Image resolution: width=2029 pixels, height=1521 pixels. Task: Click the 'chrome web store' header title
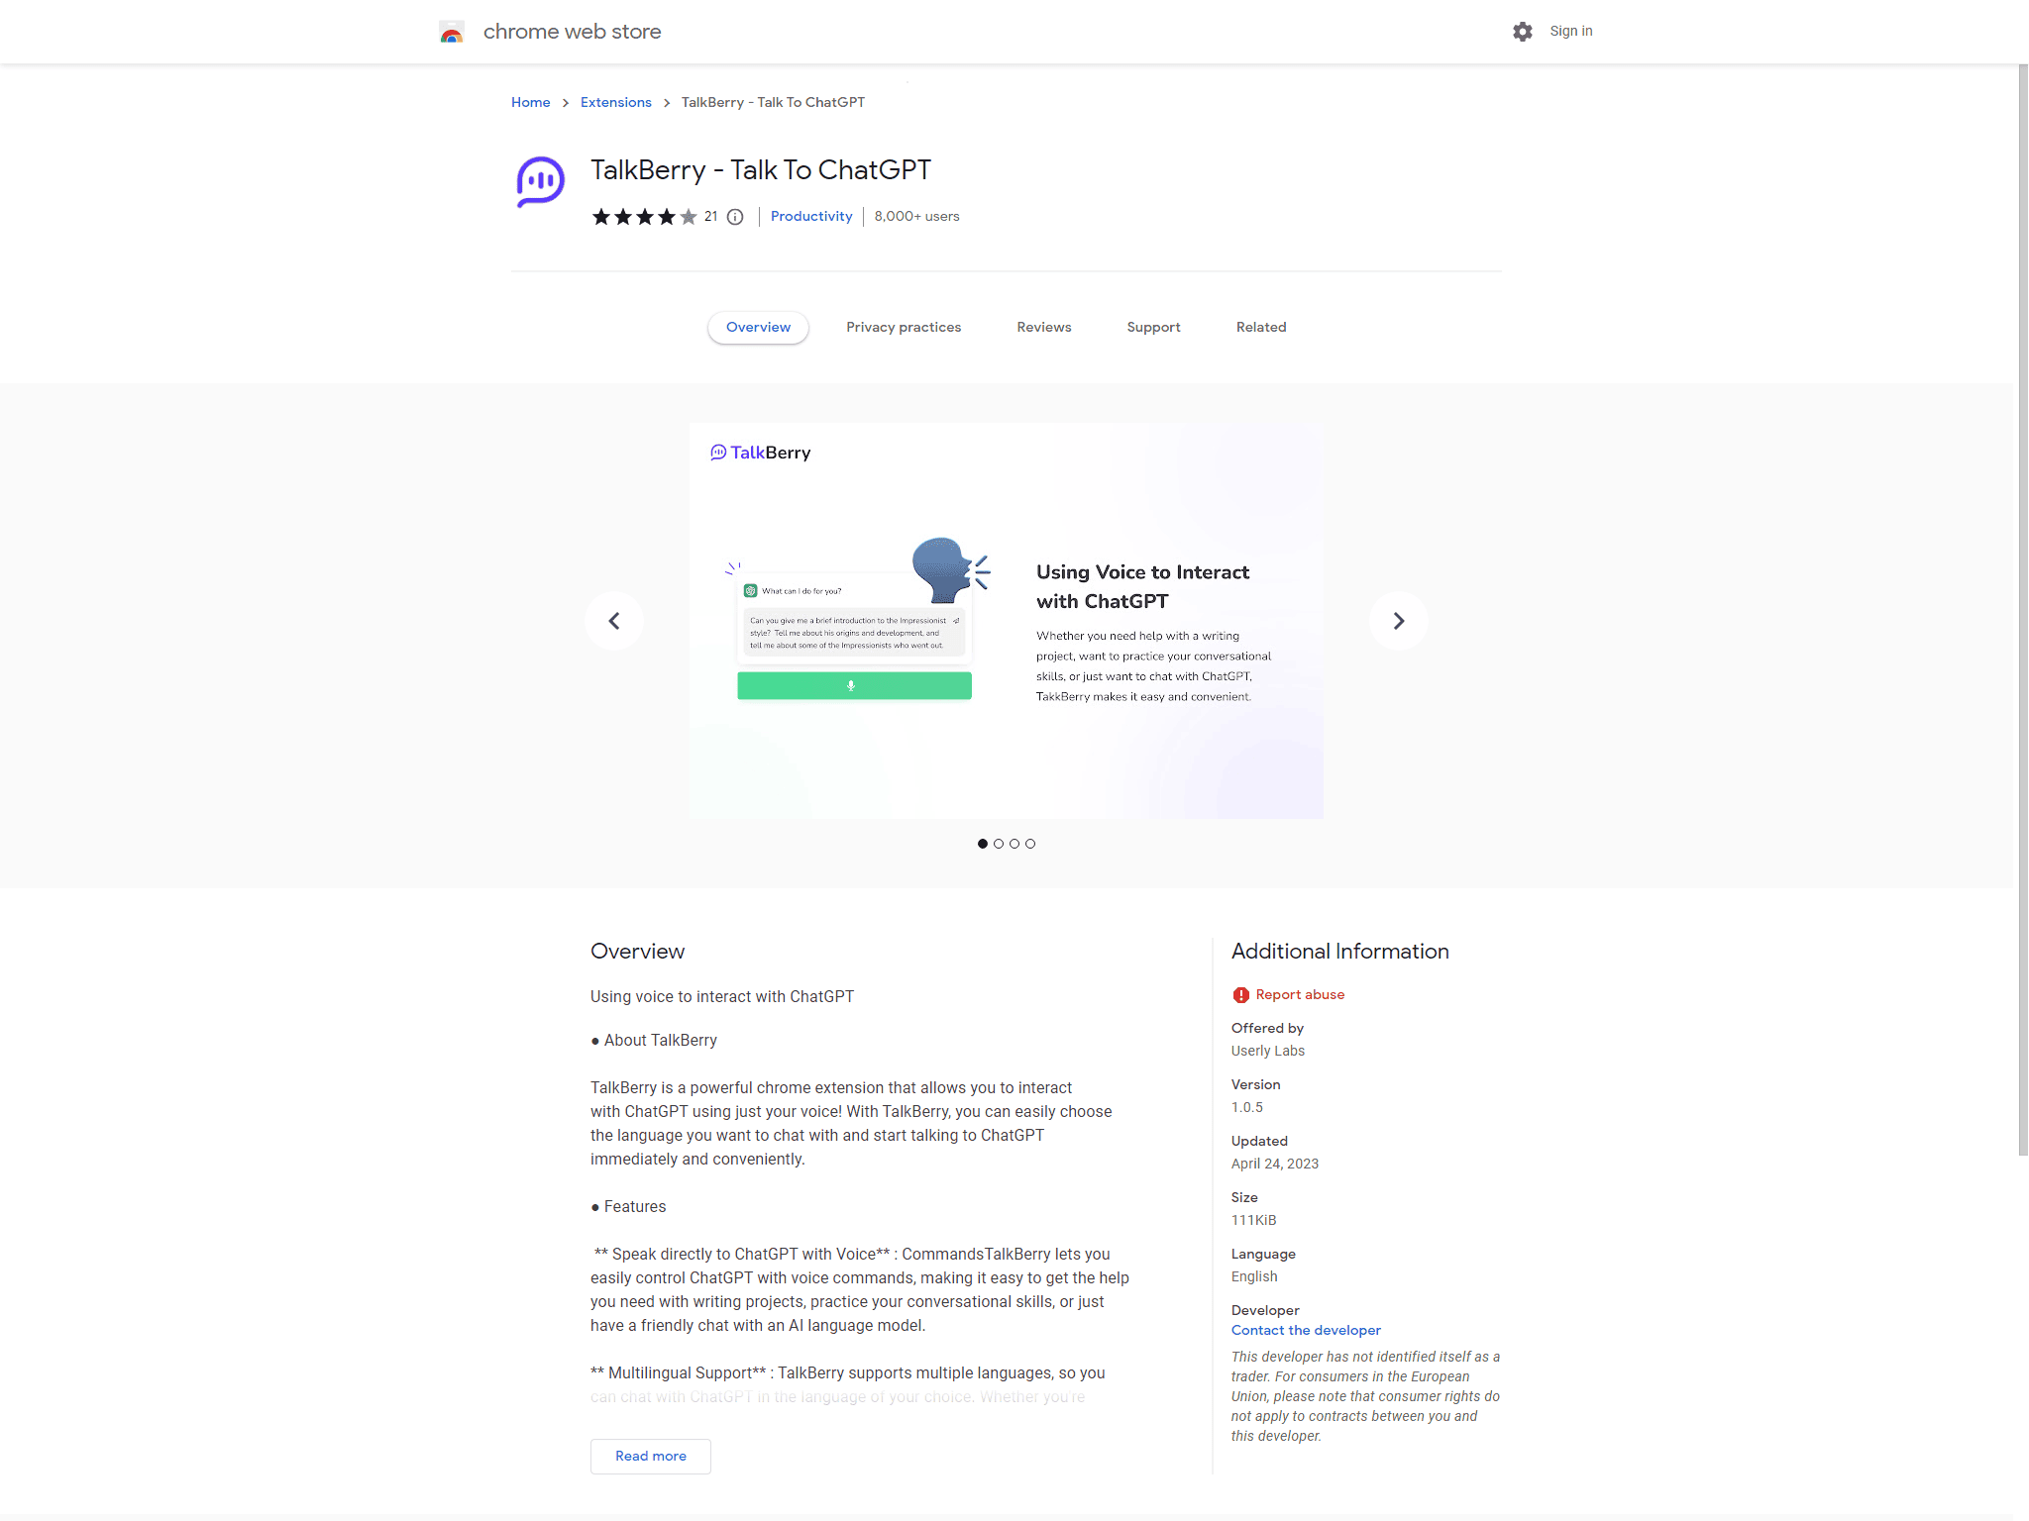573,32
